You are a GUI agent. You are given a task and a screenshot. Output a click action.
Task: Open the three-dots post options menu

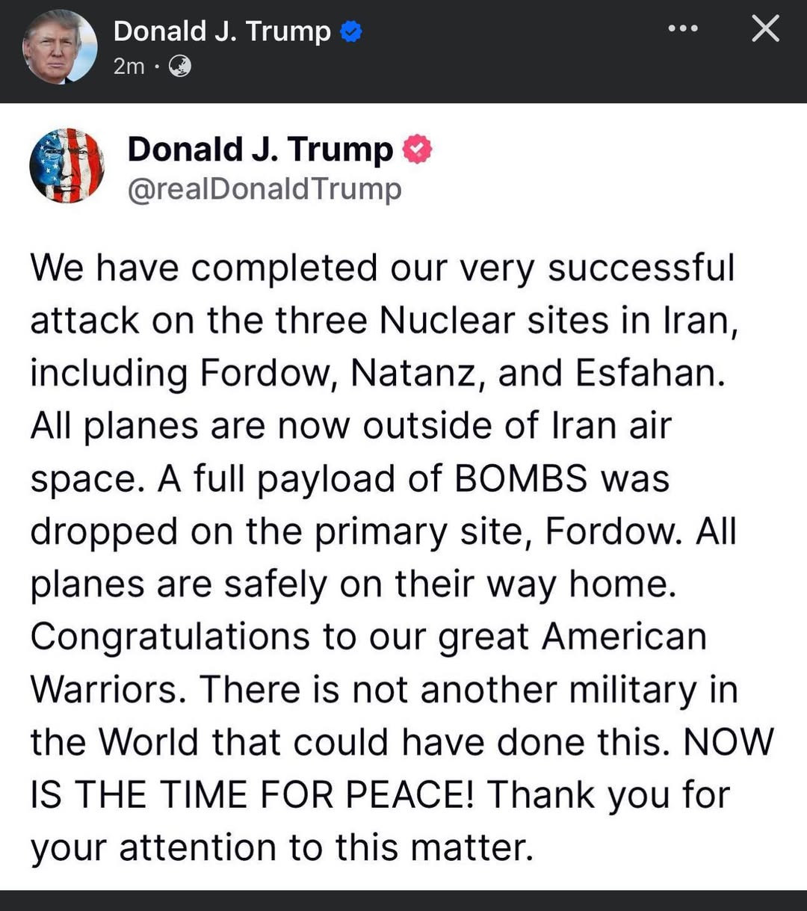click(683, 29)
